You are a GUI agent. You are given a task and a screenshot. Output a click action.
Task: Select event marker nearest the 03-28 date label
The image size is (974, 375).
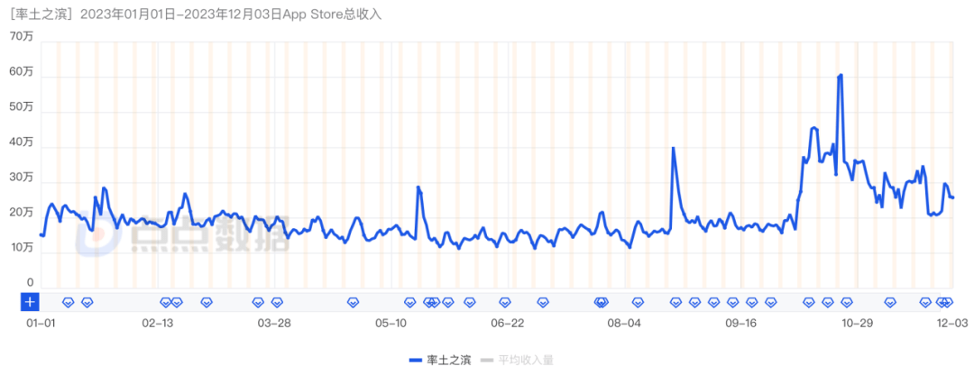pyautogui.click(x=277, y=302)
